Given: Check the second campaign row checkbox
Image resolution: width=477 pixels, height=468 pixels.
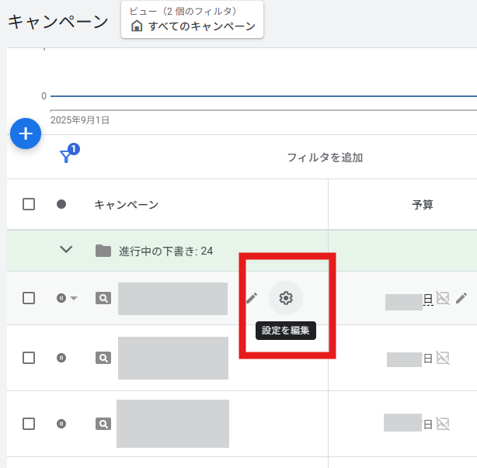Looking at the screenshot, I should tap(29, 358).
